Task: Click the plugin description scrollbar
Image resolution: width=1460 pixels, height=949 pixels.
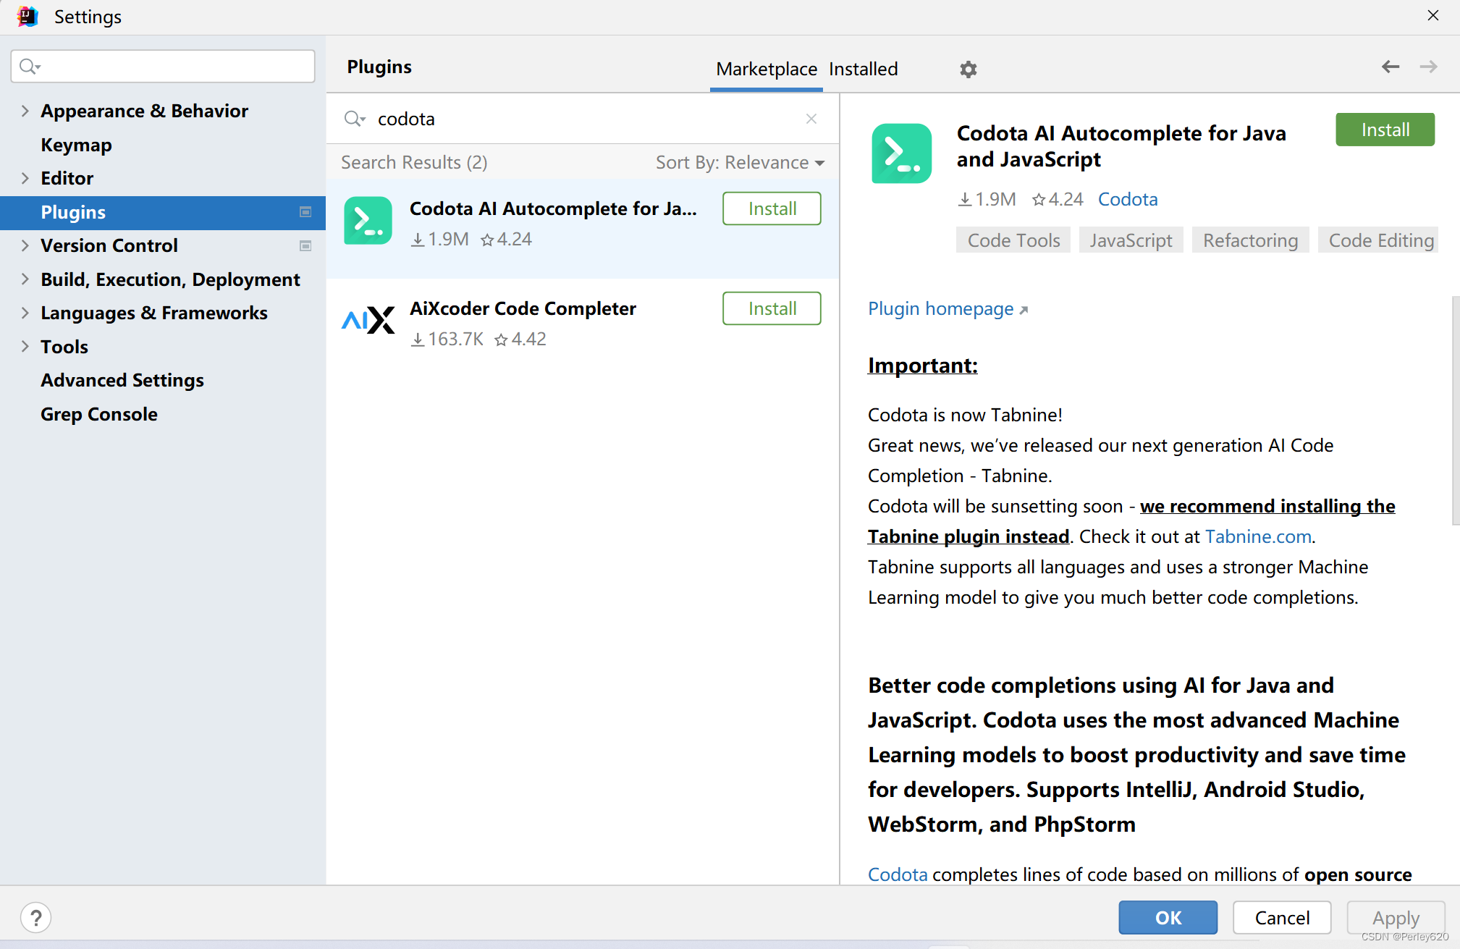Action: tap(1456, 410)
